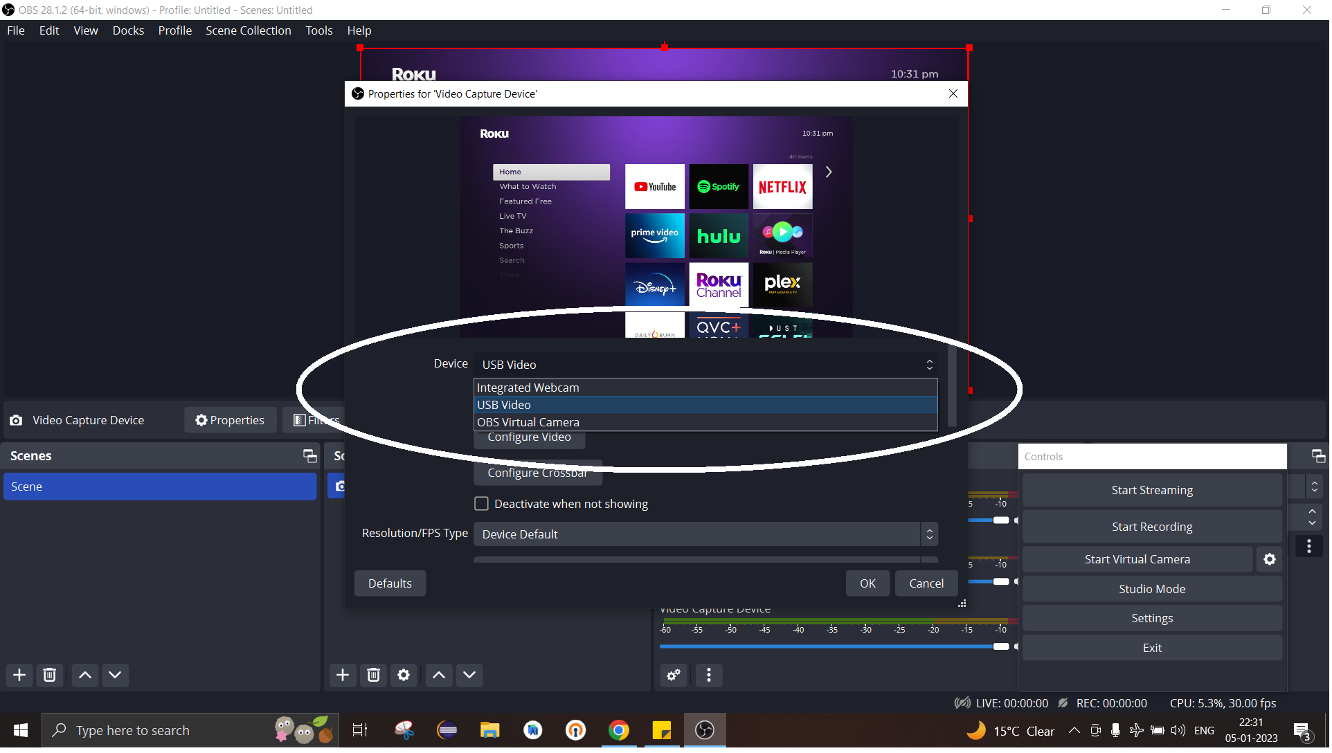
Task: Open the View menu
Action: pyautogui.click(x=86, y=30)
